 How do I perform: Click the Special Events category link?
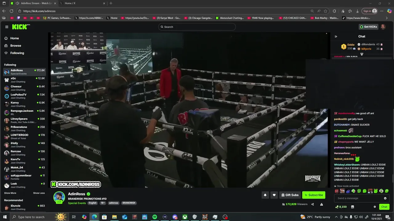click(x=77, y=203)
